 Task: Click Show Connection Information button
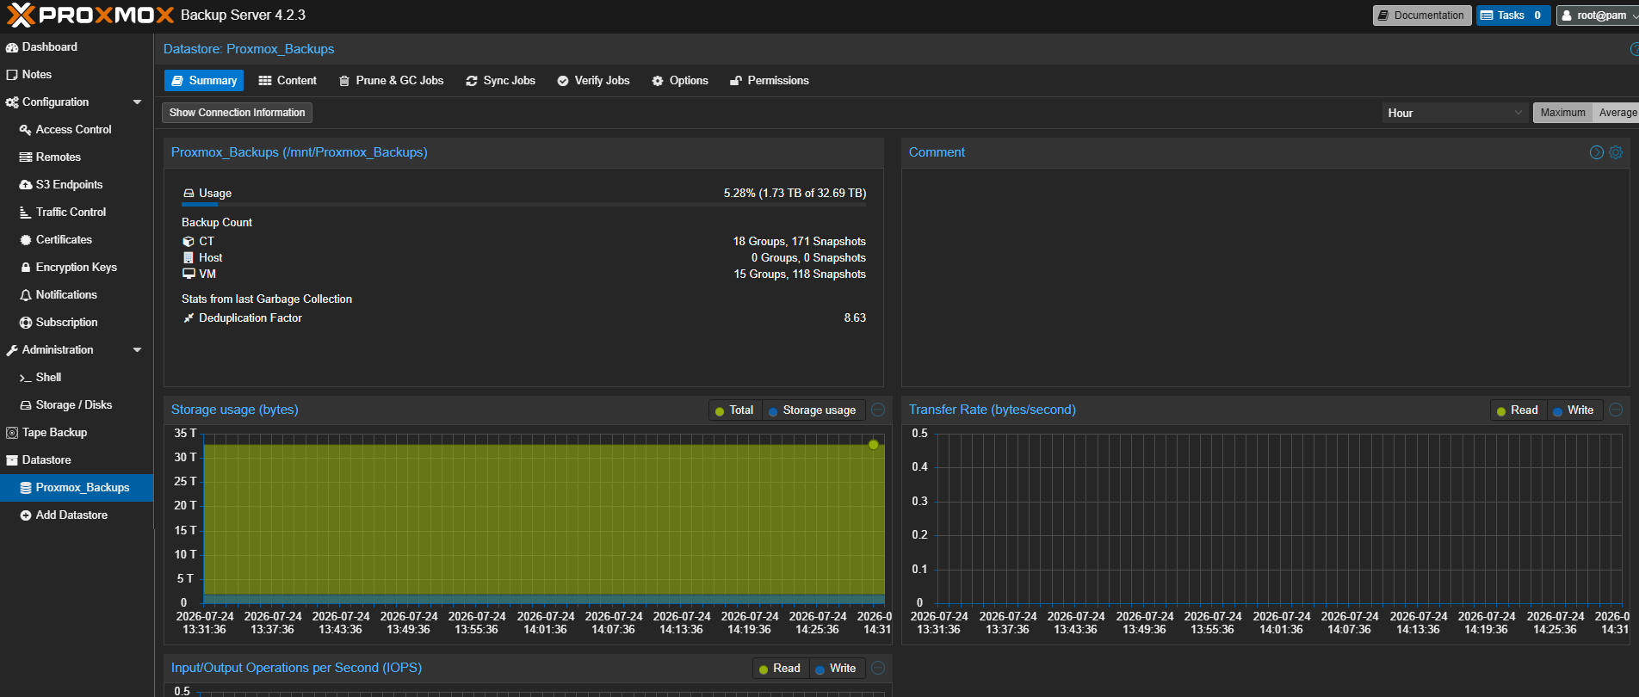[x=237, y=113]
